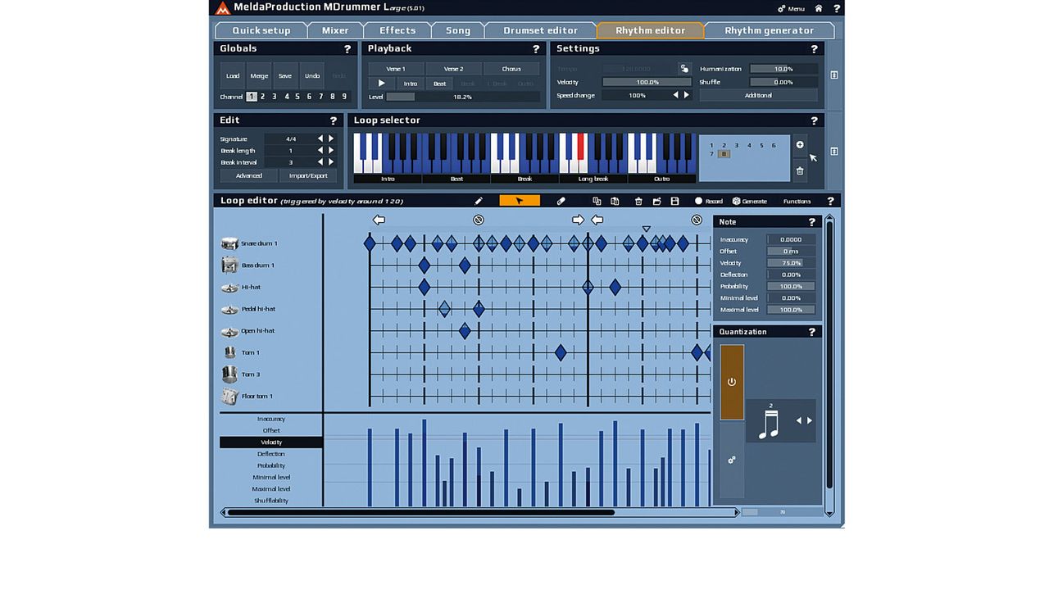This screenshot has height=590, width=1049.
Task: Click the Generate dice button
Action: coord(749,201)
